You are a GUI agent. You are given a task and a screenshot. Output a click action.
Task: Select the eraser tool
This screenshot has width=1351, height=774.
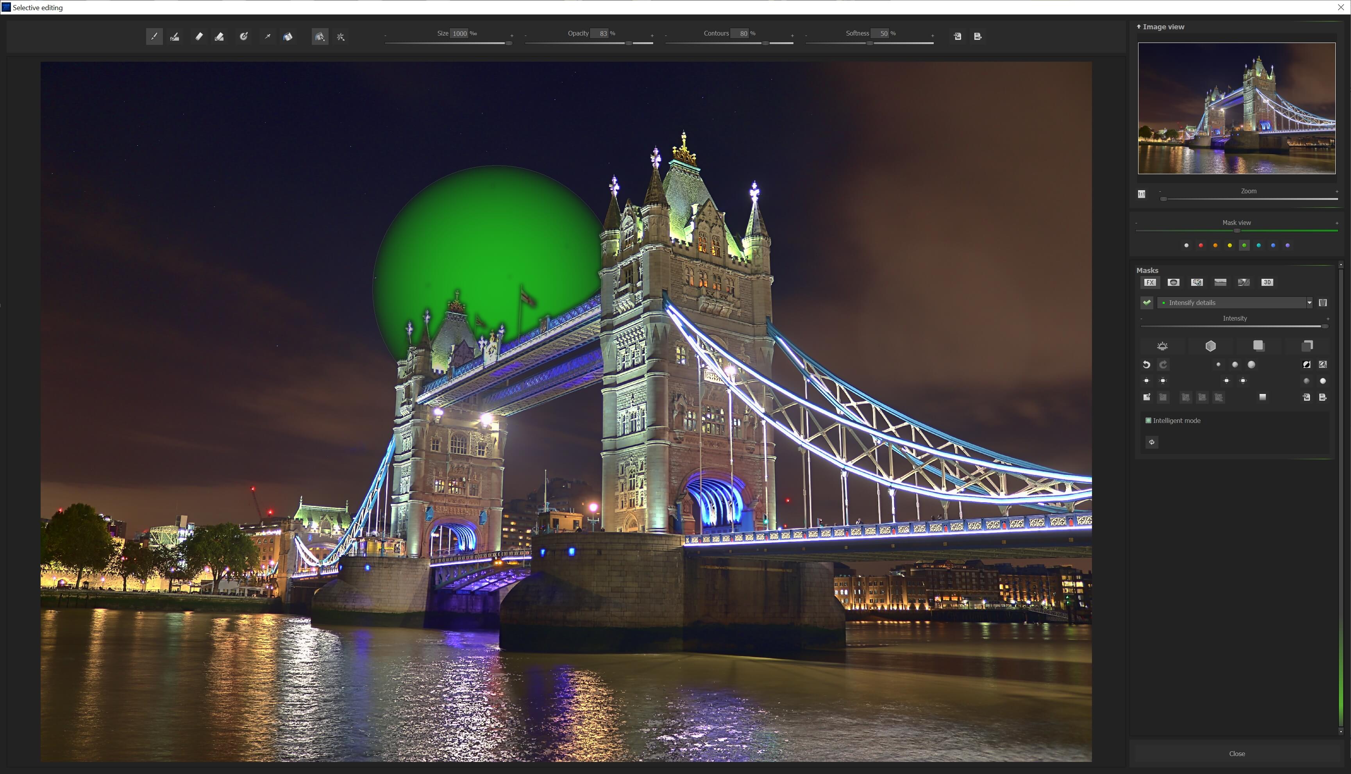point(199,37)
